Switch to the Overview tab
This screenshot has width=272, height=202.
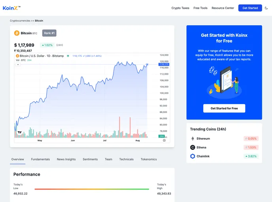18,159
